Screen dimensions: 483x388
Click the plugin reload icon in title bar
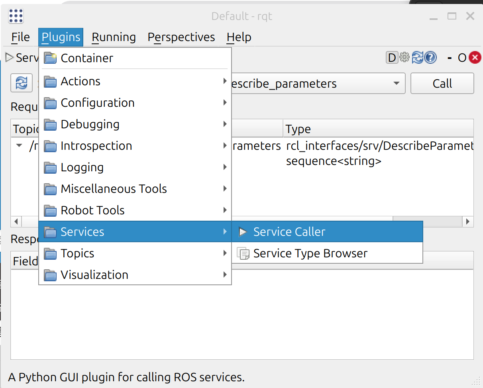coord(417,58)
